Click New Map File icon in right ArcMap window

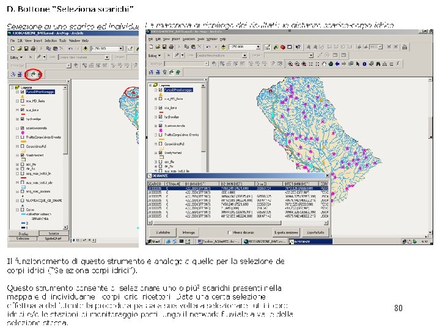[x=151, y=47]
